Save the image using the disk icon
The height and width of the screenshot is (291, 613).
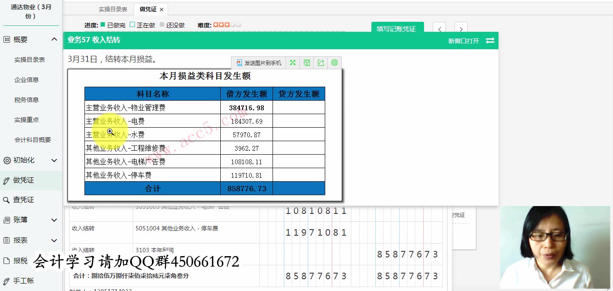pos(306,62)
